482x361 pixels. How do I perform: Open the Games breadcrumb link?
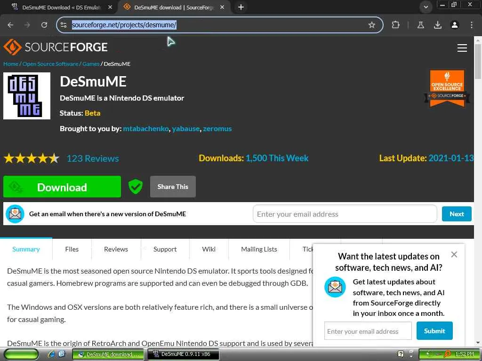(x=91, y=64)
